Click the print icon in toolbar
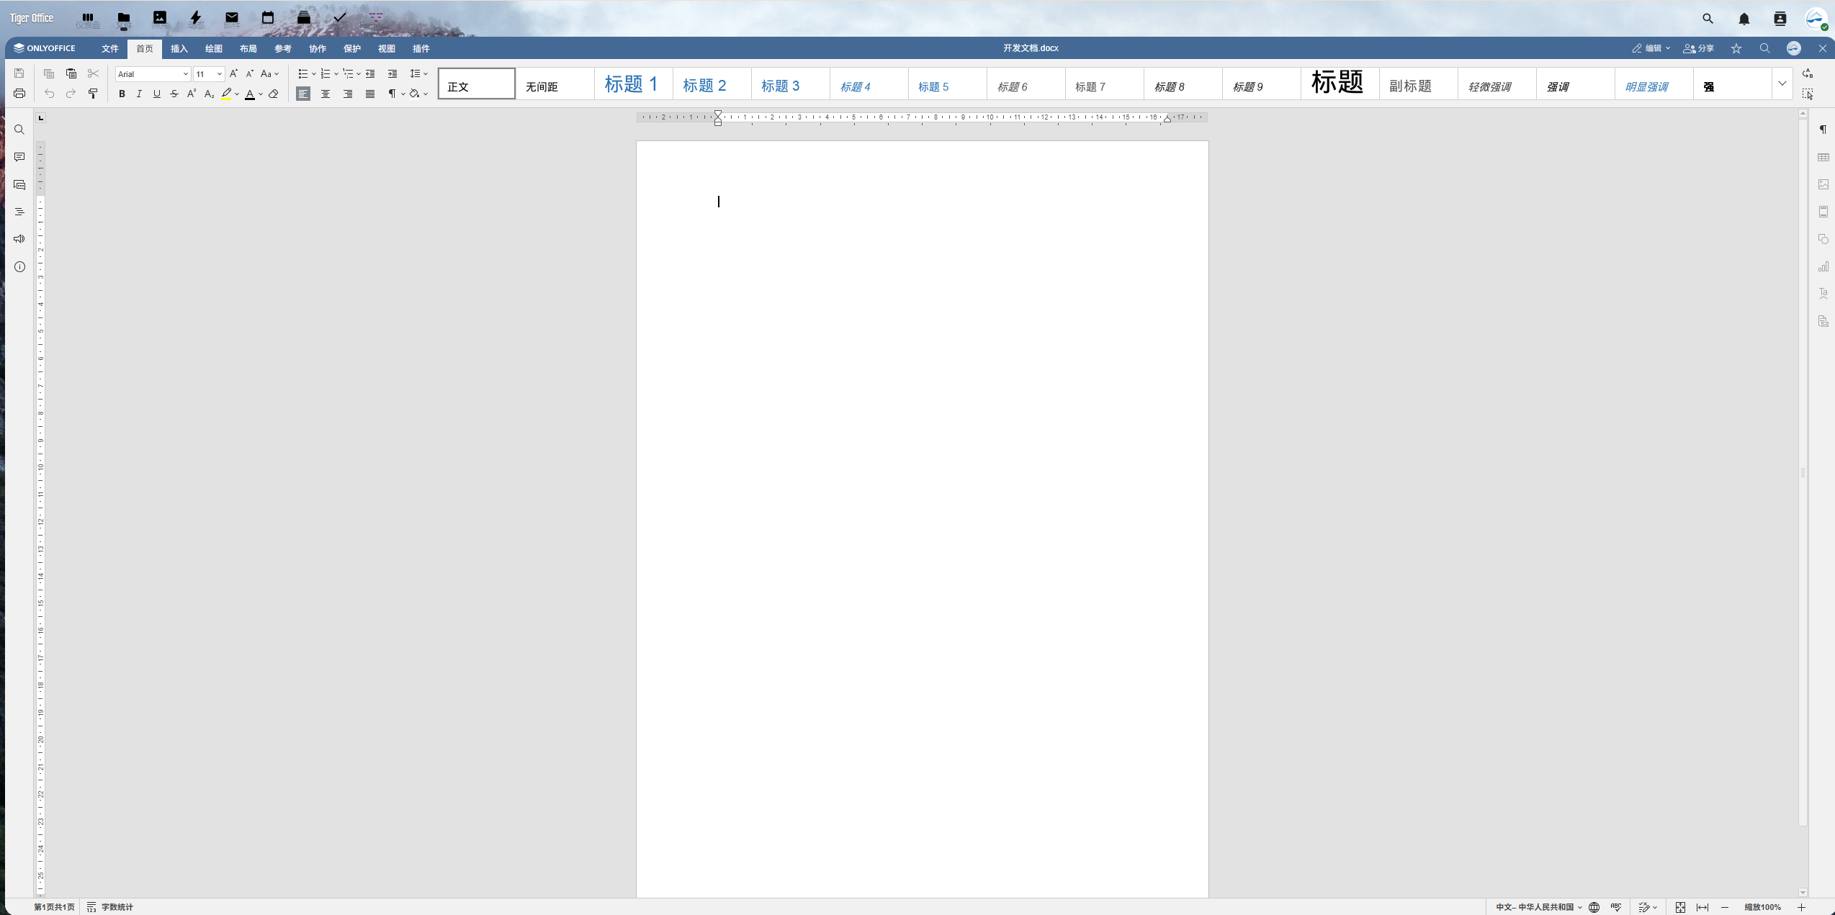Screen dimensions: 1835x915 tap(19, 94)
